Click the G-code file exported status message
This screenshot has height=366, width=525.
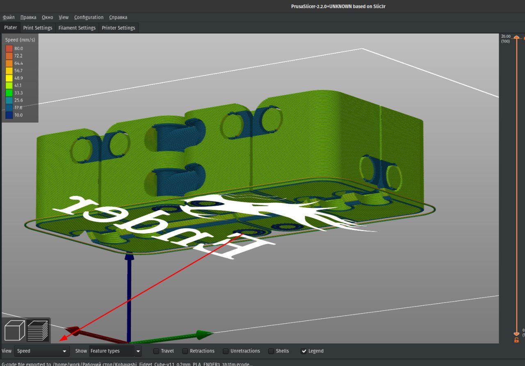pos(126,364)
